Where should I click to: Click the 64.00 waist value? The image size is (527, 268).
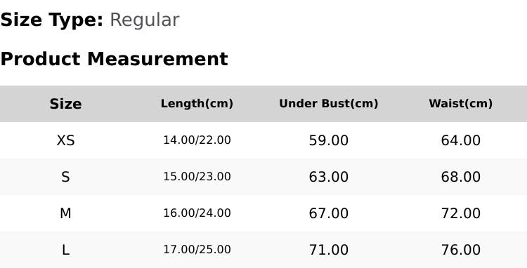(460, 140)
